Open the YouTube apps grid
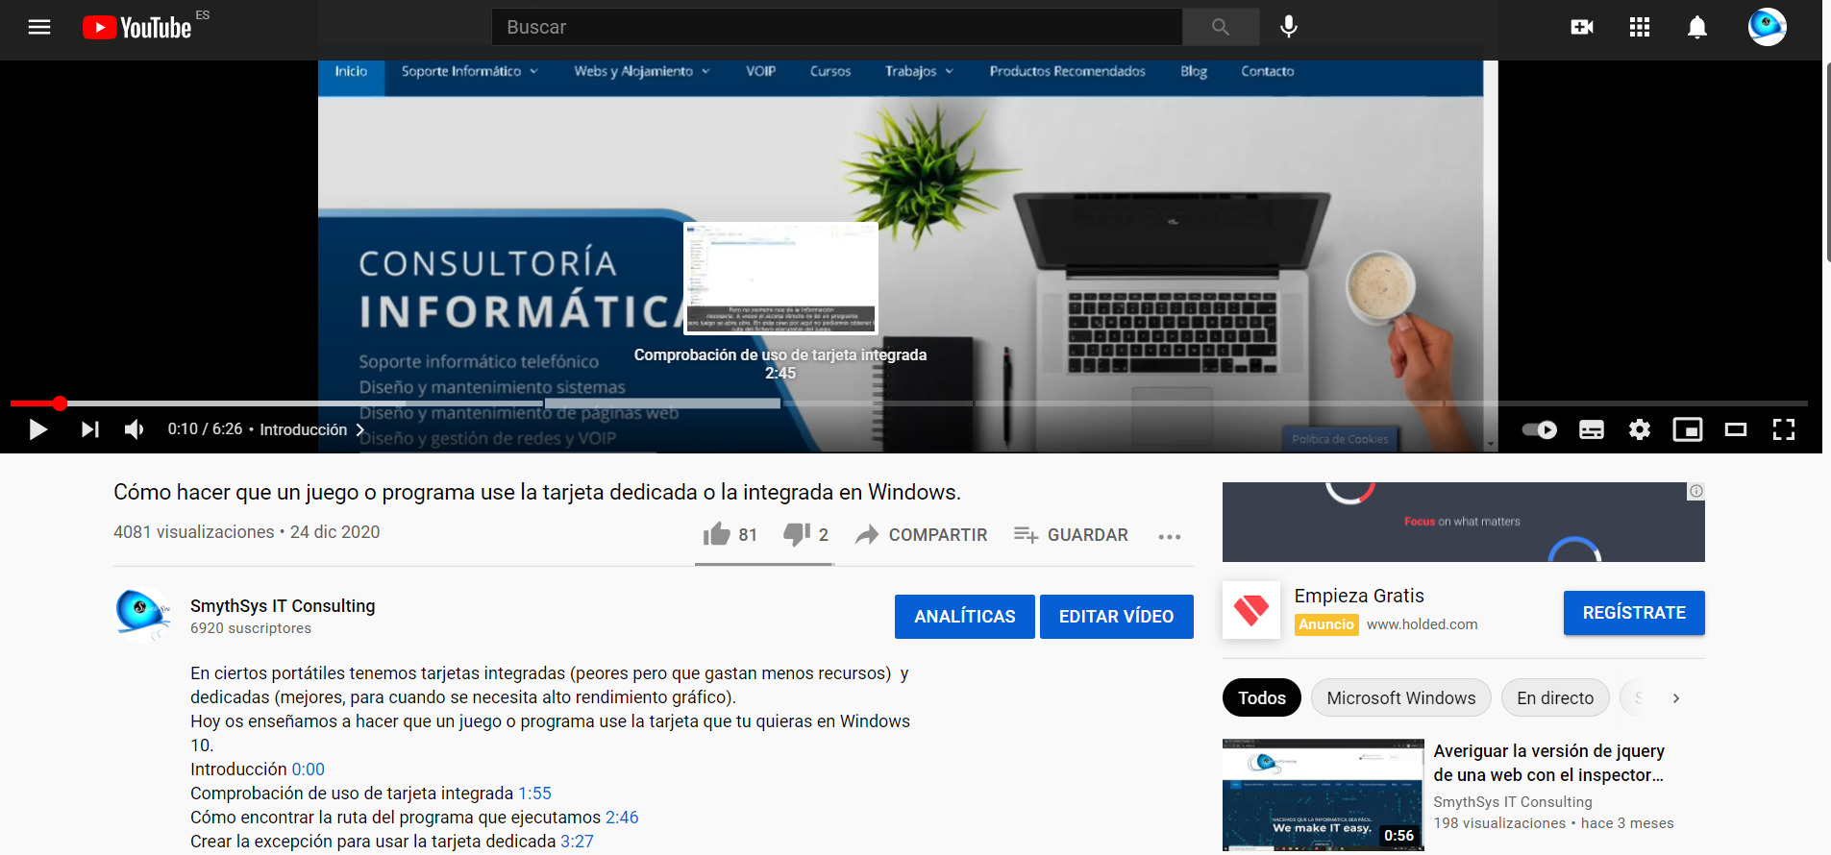This screenshot has height=855, width=1831. coord(1640,27)
